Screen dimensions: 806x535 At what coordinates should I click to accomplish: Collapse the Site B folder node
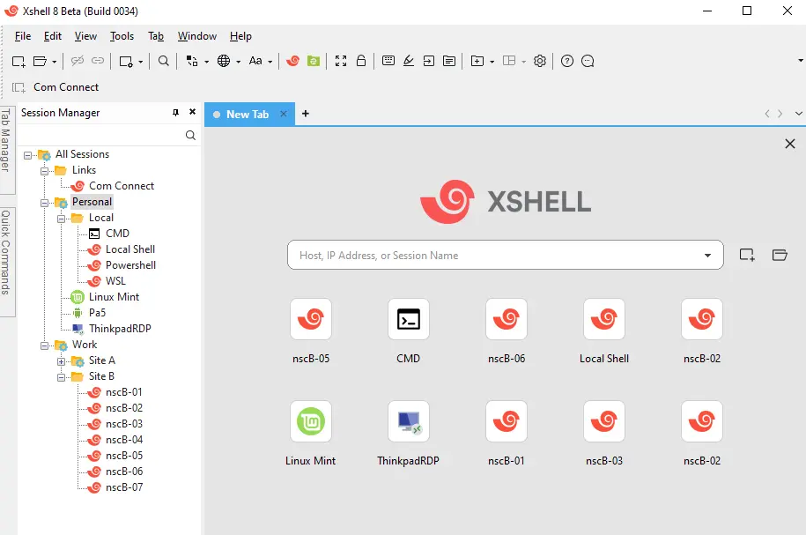(x=62, y=376)
